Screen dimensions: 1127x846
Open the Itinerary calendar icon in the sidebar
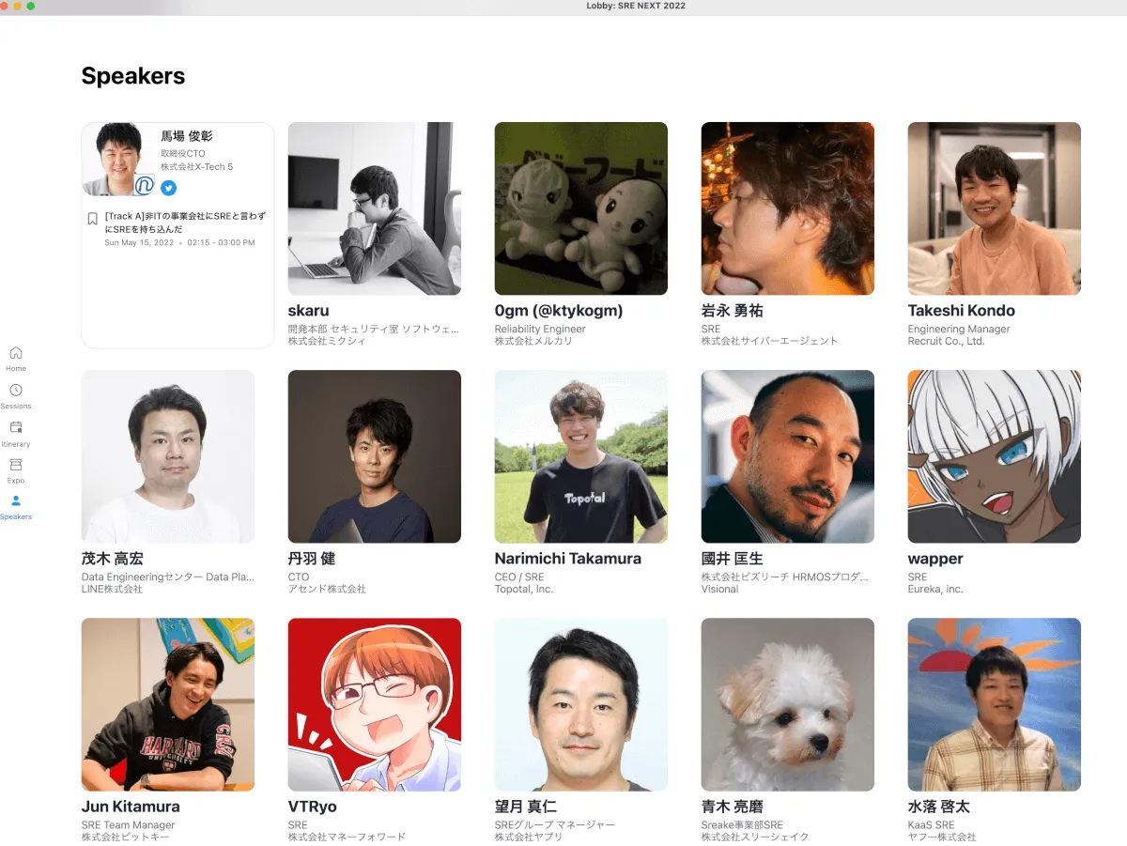click(x=16, y=427)
